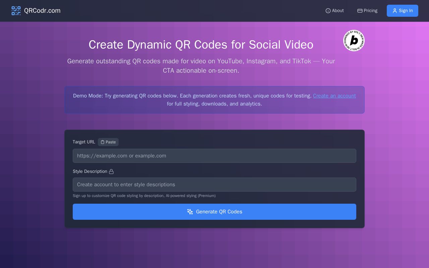Click the Sign In button
This screenshot has width=429, height=268.
point(403,11)
